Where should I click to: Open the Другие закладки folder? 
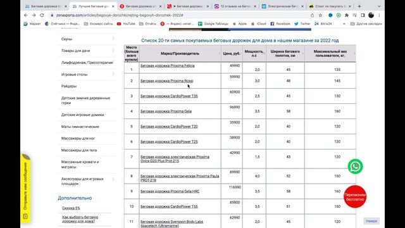(x=366, y=24)
